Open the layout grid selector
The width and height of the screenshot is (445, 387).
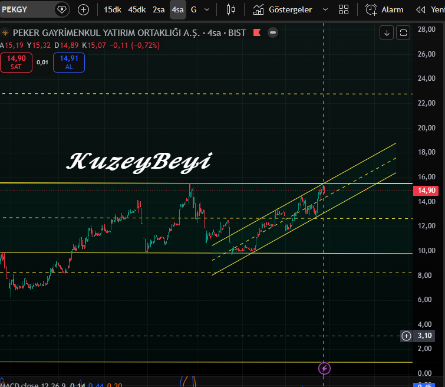pos(344,9)
